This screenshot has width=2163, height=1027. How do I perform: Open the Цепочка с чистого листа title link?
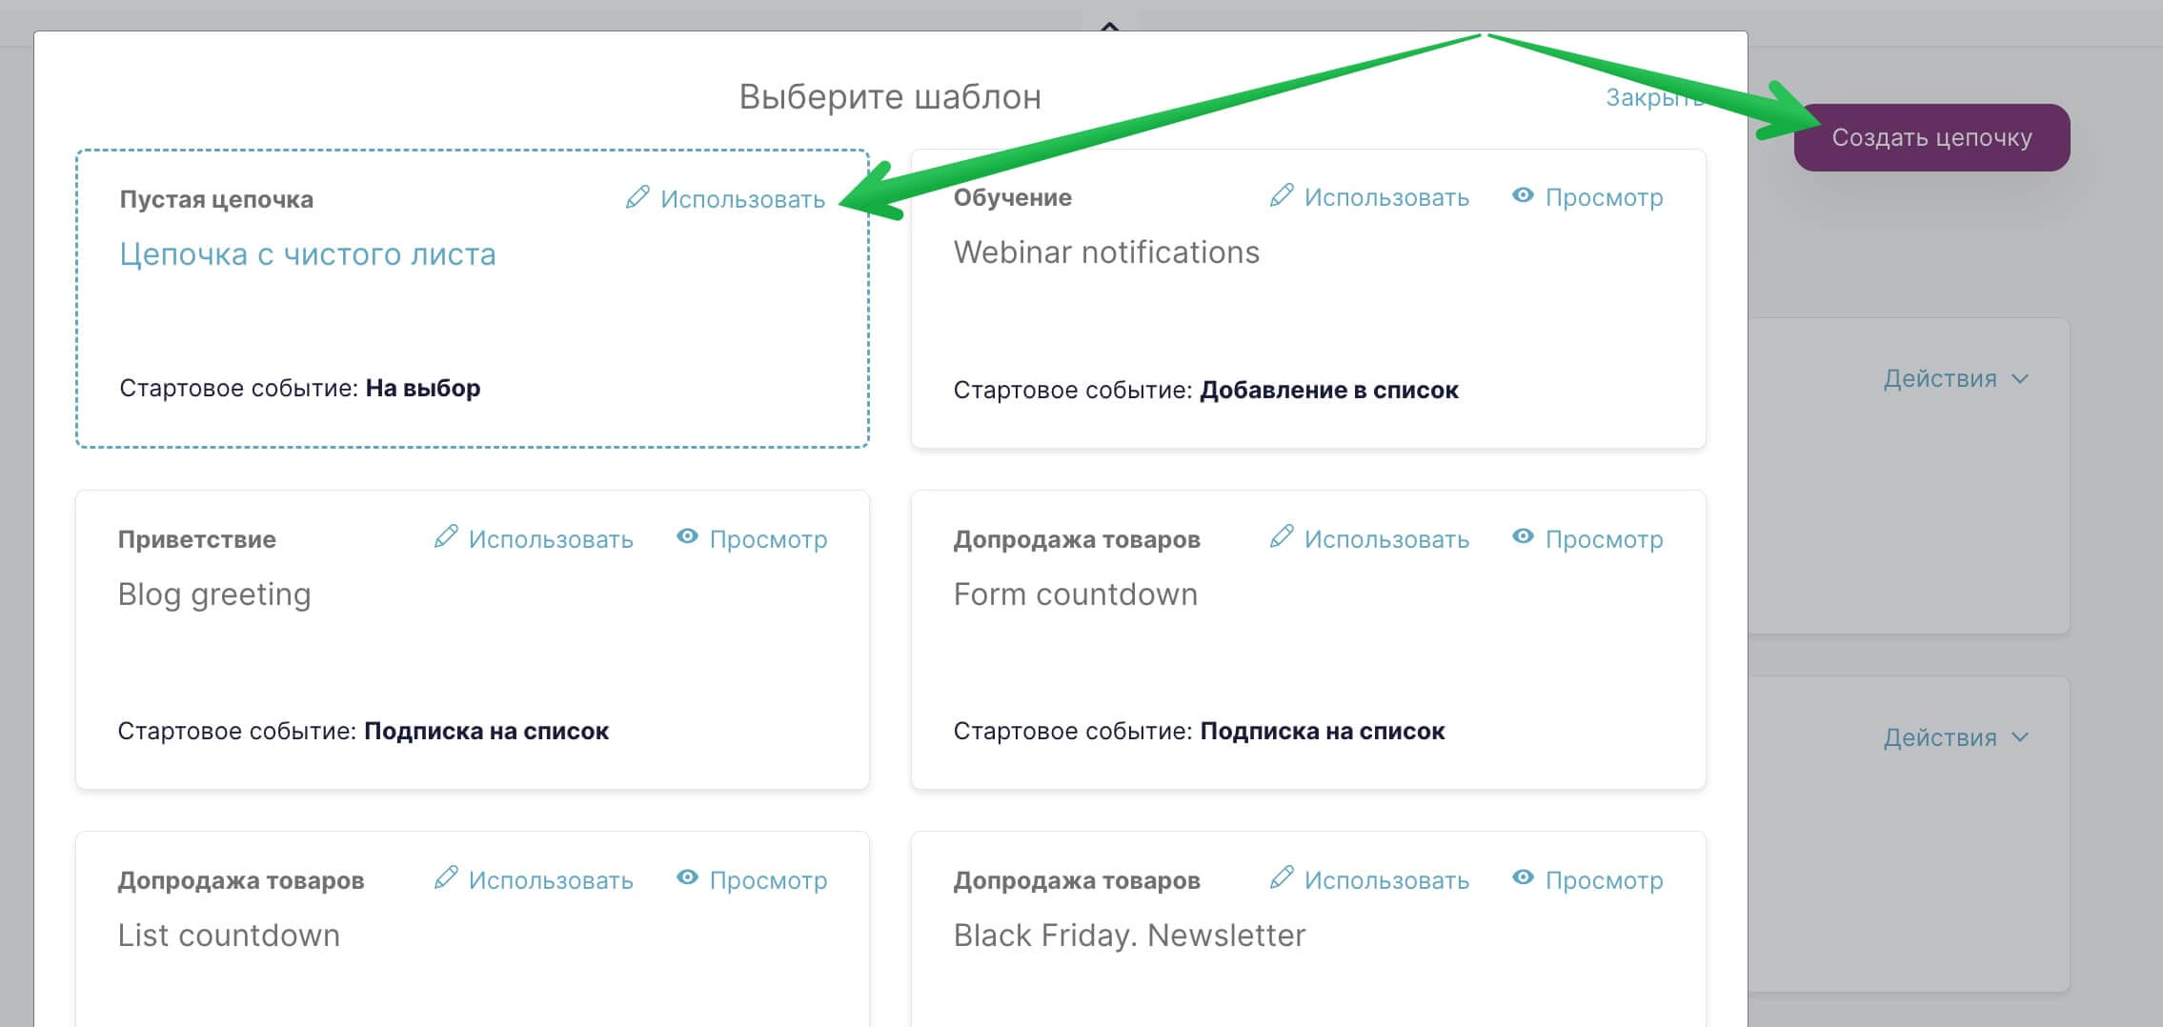(308, 254)
